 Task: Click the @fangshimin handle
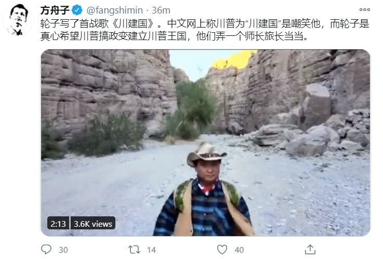pyautogui.click(x=114, y=10)
